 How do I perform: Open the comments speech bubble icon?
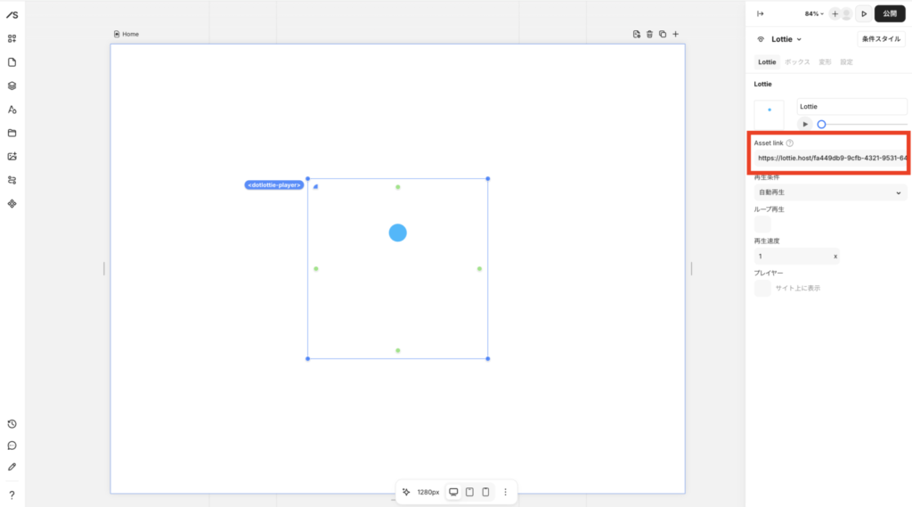pos(12,446)
